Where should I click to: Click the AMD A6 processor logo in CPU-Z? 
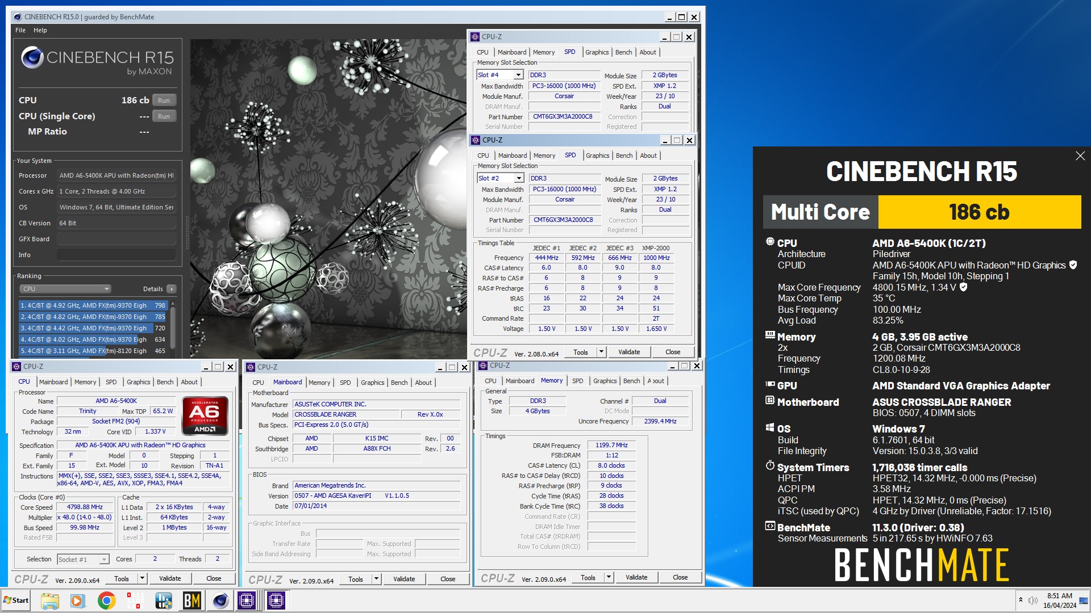(205, 415)
